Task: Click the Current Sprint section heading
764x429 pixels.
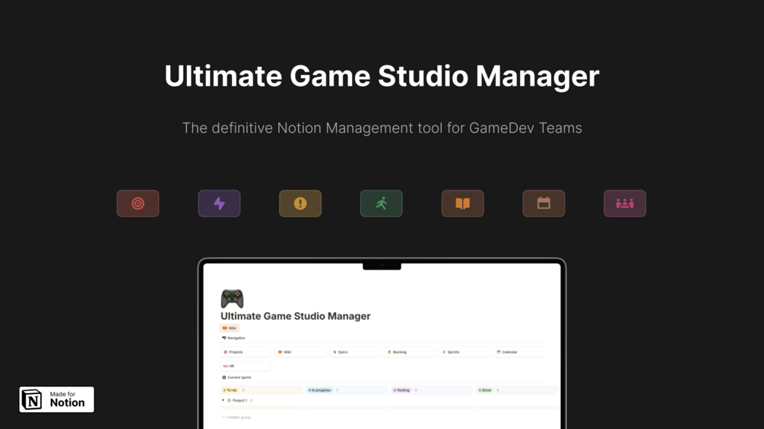Action: point(236,377)
